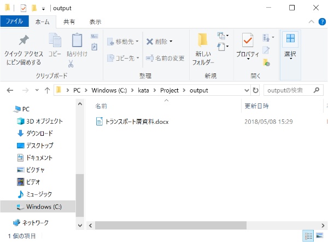Go up one folder level
This screenshot has height=242, width=328.
[47, 90]
